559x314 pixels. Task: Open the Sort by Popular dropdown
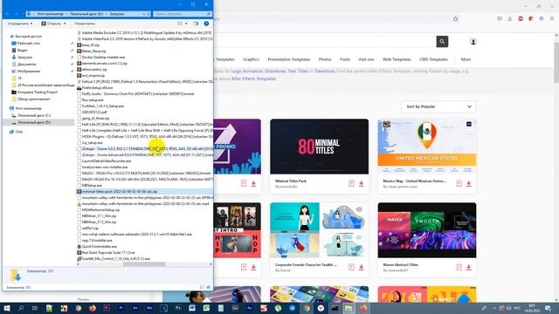tap(438, 106)
